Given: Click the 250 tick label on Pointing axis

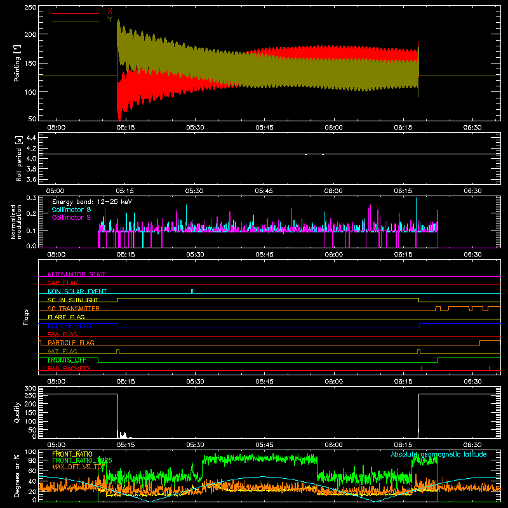Looking at the screenshot, I should (x=30, y=8).
